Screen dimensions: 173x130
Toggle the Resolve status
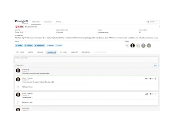click(50, 45)
